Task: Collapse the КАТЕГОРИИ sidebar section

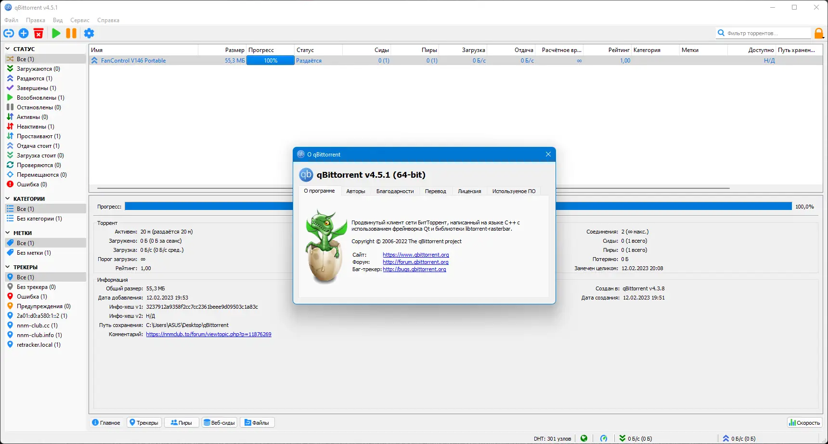Action: [8, 199]
